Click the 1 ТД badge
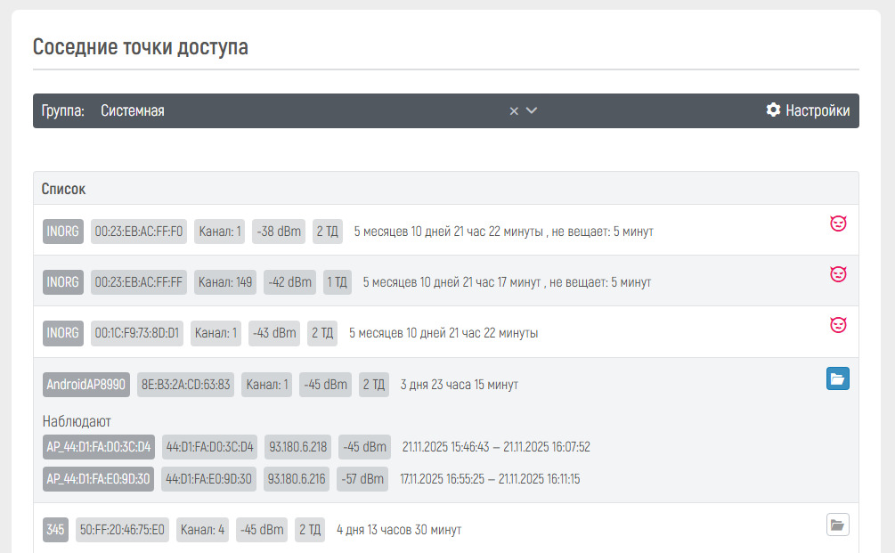Screen dimensions: 895x553 [x=338, y=282]
